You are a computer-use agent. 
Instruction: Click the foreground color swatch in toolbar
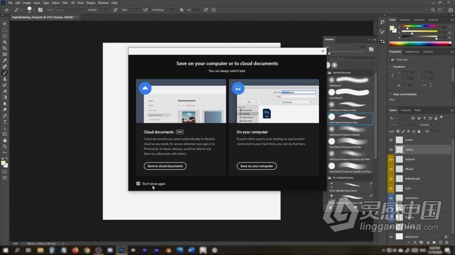pyautogui.click(x=3, y=163)
